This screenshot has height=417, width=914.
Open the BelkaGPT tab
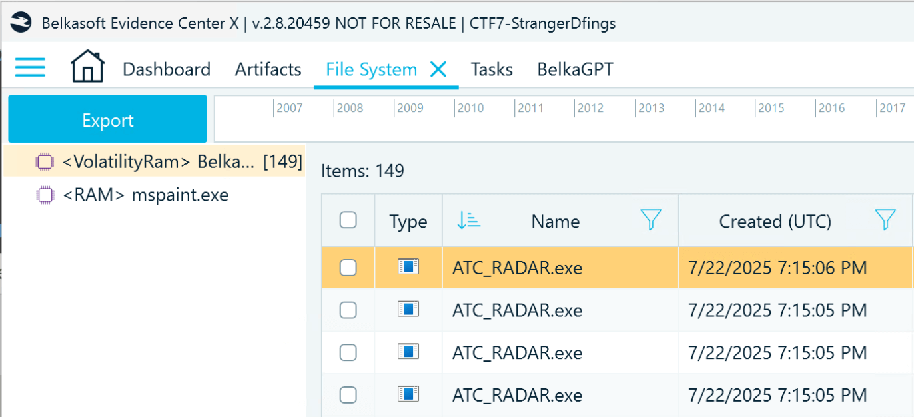[x=576, y=69]
